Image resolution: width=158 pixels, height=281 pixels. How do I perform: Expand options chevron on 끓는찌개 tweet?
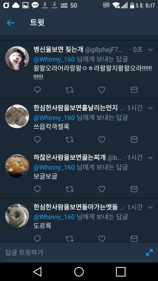[x=150, y=158]
